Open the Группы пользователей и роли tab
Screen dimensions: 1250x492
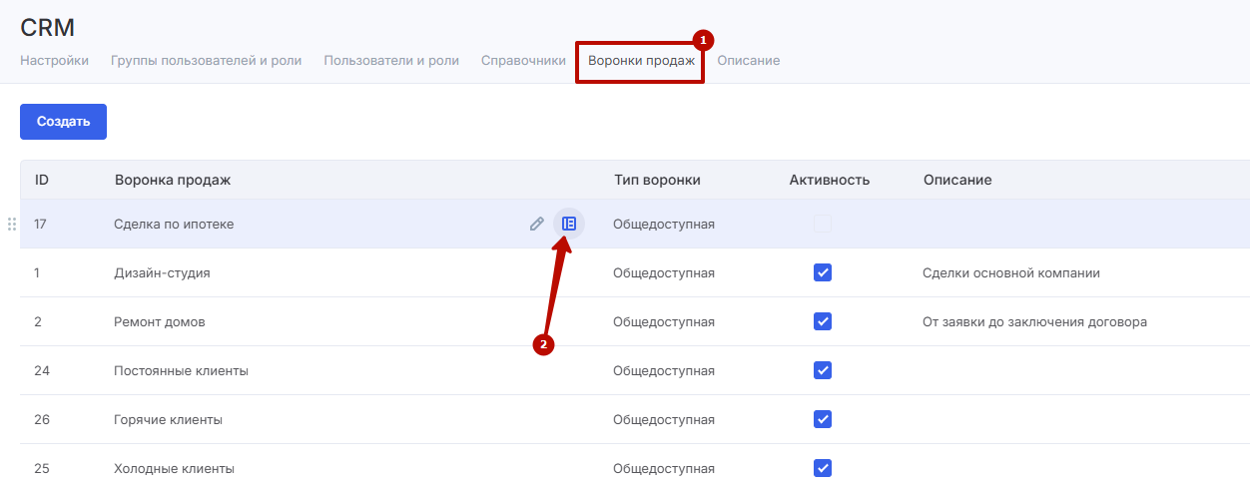pyautogui.click(x=206, y=61)
